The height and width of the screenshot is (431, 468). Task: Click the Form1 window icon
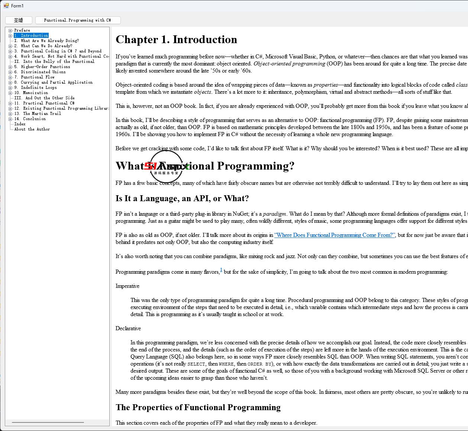tap(6, 6)
